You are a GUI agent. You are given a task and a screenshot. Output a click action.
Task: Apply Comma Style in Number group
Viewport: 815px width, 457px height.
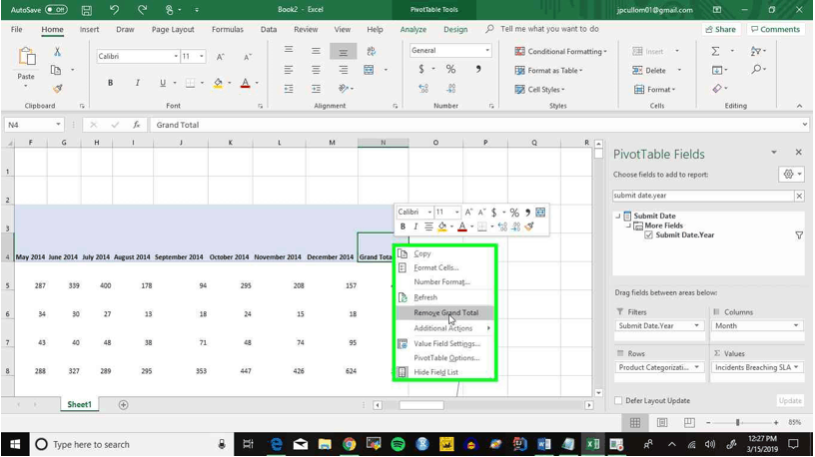point(477,69)
